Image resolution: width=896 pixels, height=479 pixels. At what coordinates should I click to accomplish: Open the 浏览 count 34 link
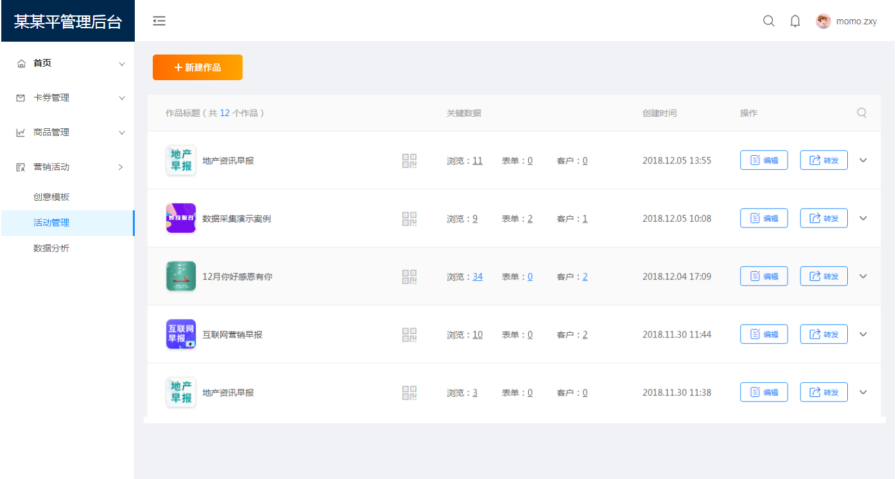478,277
